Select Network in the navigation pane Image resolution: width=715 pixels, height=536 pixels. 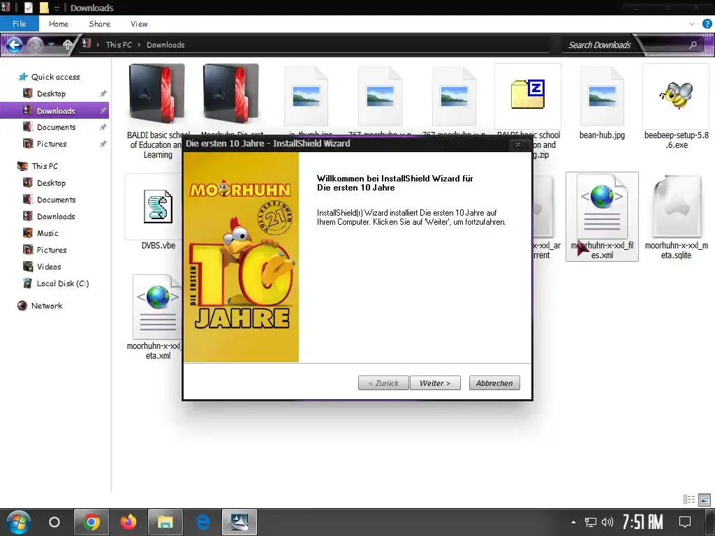click(x=47, y=306)
